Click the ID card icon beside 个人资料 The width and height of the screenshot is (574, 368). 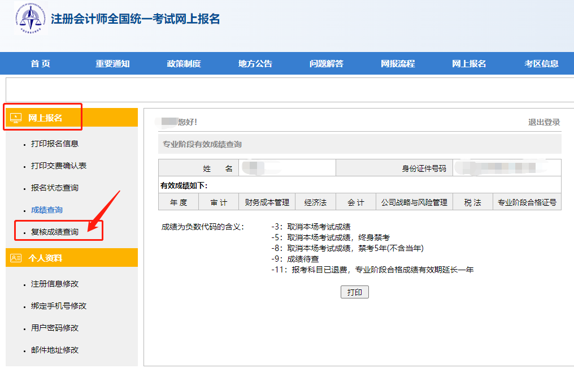click(x=16, y=258)
